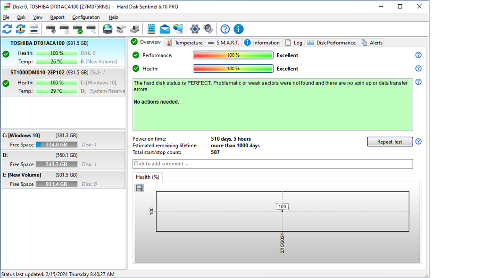The width and height of the screenshot is (483, 278).
Task: Click C: free space 334.8 GB bar
Action: click(x=57, y=145)
